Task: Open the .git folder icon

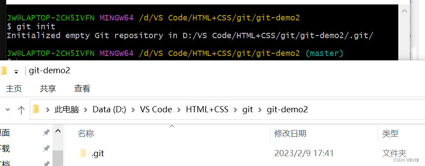Action: (x=83, y=153)
